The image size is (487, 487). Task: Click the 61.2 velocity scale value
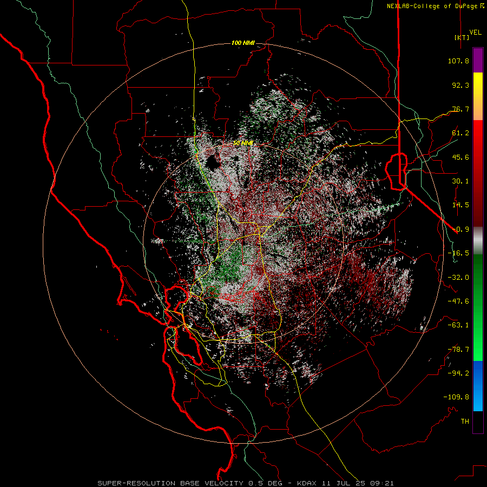click(x=460, y=133)
